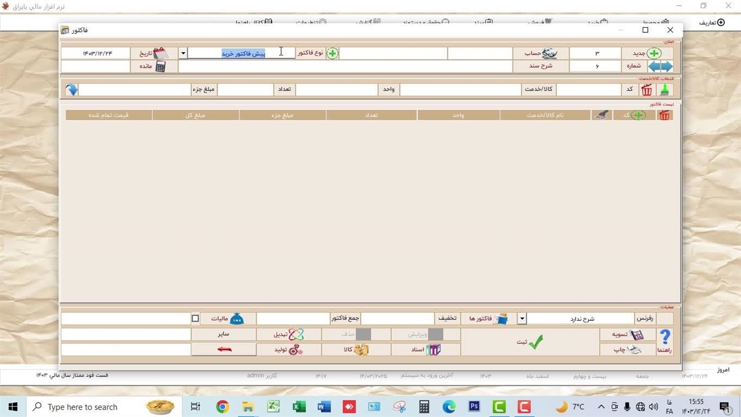Click the 'تبدیل' convert button
Viewport: 741px width, 417px height.
tap(288, 335)
